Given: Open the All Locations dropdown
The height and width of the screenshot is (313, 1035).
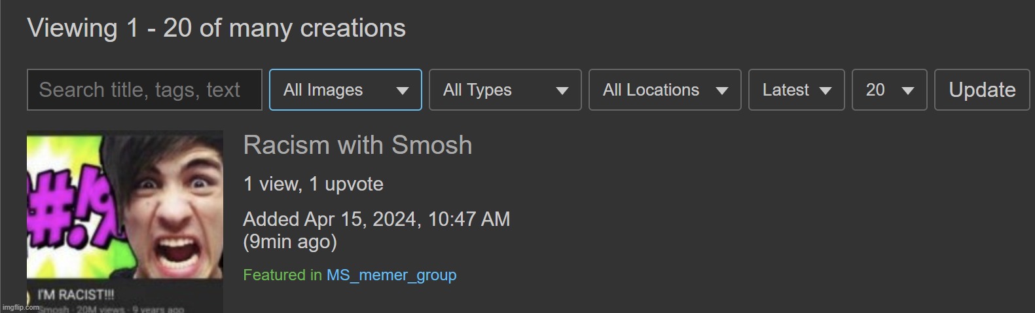Looking at the screenshot, I should click(664, 90).
